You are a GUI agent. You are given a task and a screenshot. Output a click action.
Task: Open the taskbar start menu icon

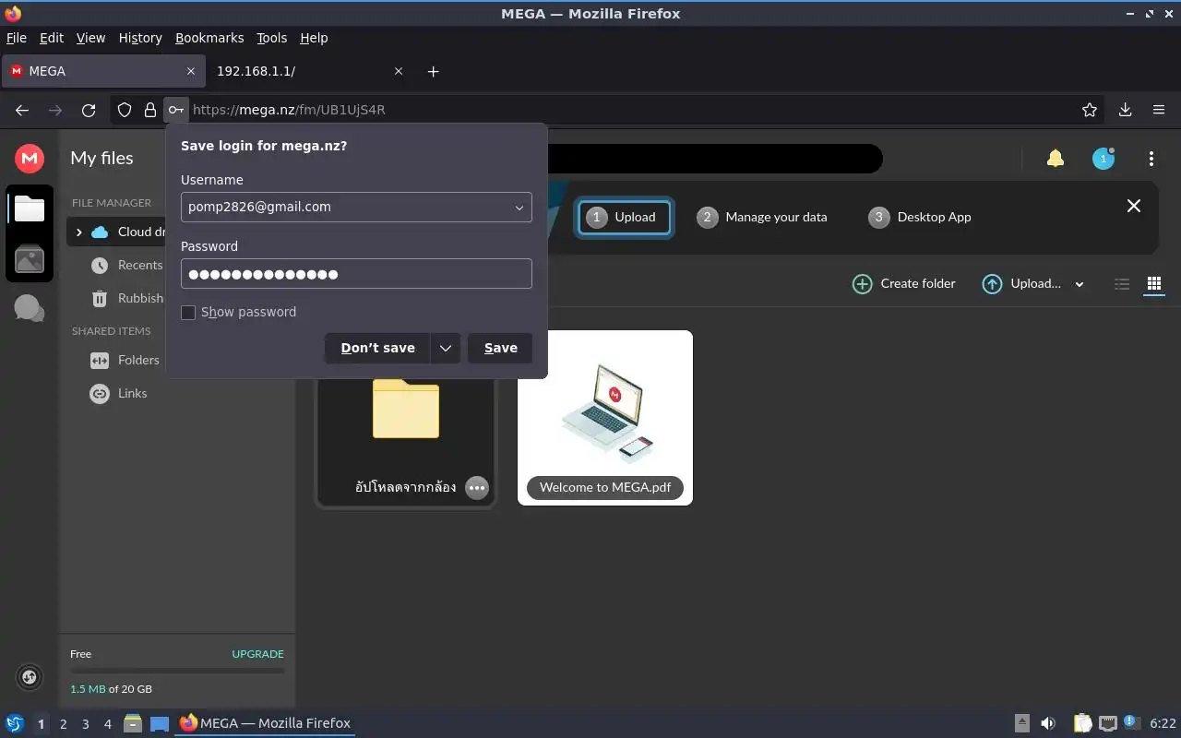click(15, 724)
